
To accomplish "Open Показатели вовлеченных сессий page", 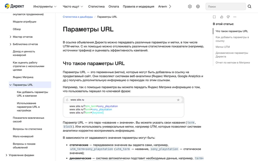I will [x=28, y=119].
